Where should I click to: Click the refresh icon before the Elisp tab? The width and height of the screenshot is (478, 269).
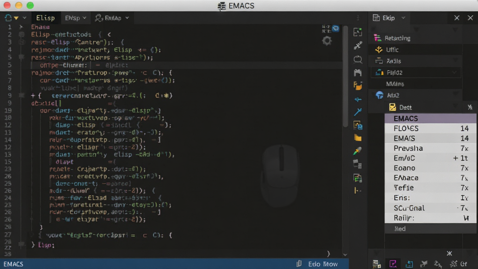pyautogui.click(x=8, y=18)
